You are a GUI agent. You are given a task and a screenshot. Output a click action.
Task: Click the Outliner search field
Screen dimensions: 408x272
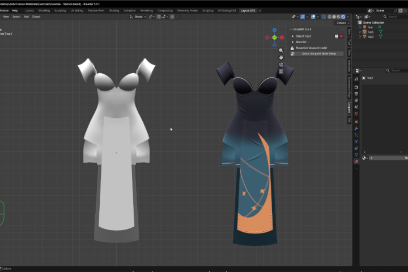tap(395, 16)
